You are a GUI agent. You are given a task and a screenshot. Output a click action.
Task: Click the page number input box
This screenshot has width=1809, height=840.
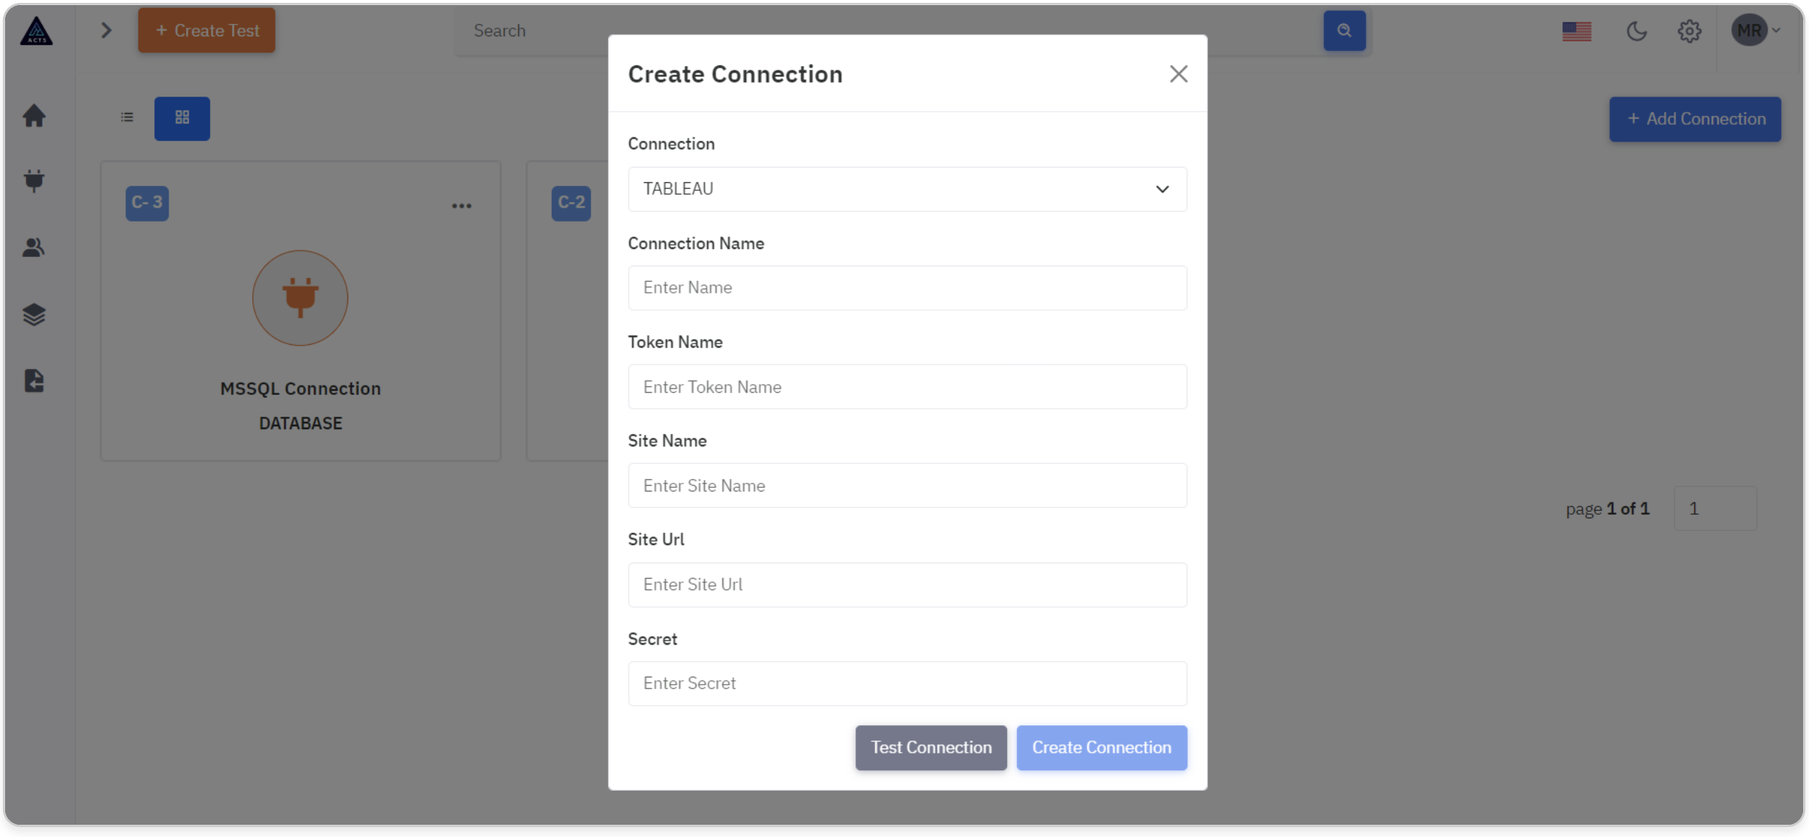pyautogui.click(x=1715, y=508)
